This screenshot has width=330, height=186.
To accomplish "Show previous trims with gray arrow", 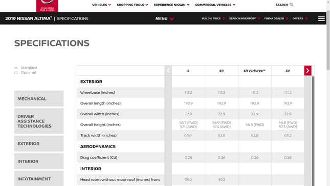I will coord(168,71).
